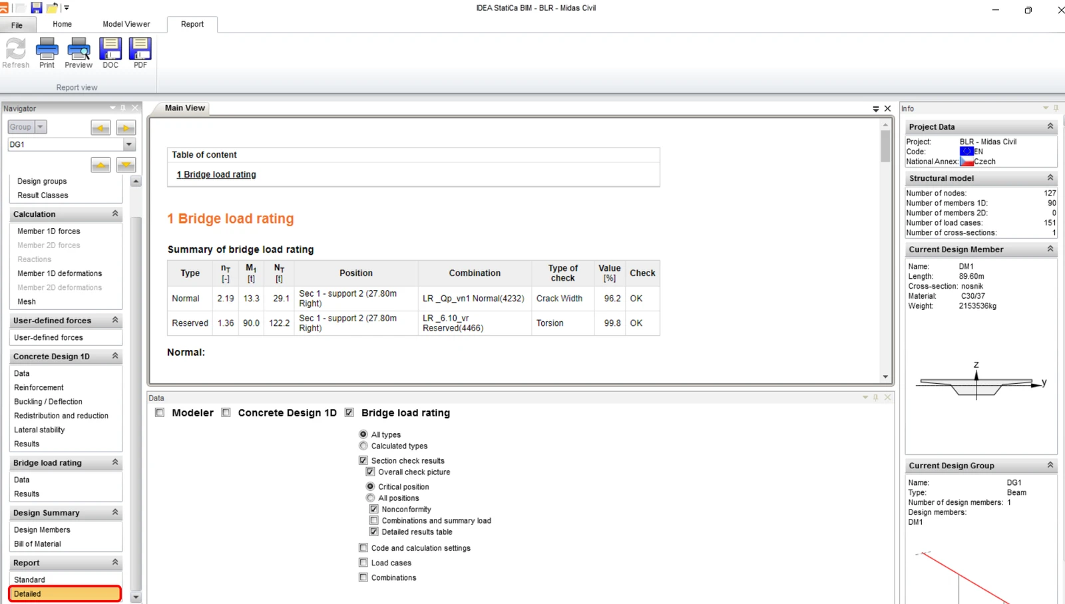Collapse the Structural model info section
Viewport: 1065px width, 604px height.
1050,178
